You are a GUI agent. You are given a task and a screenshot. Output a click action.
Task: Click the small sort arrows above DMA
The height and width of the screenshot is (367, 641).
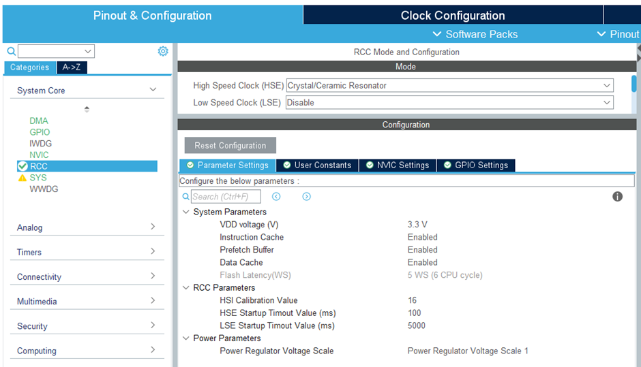pyautogui.click(x=87, y=110)
